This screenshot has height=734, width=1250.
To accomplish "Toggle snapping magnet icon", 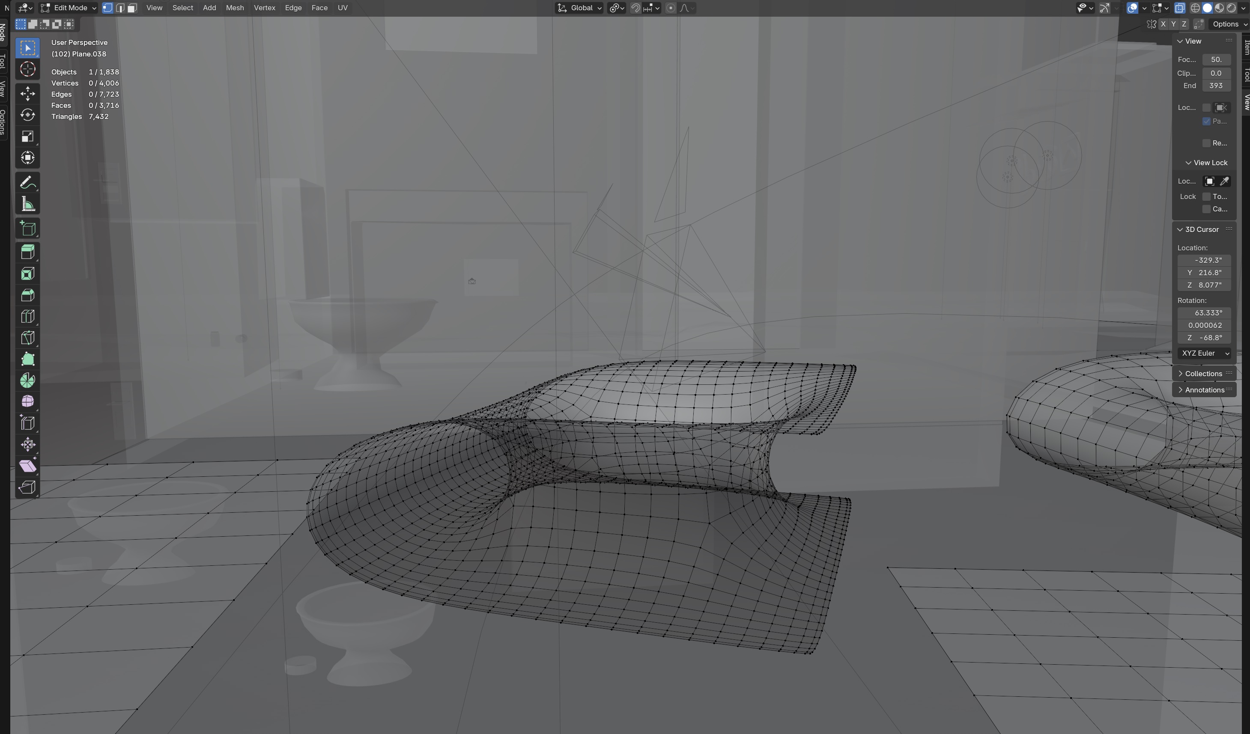I will point(635,8).
